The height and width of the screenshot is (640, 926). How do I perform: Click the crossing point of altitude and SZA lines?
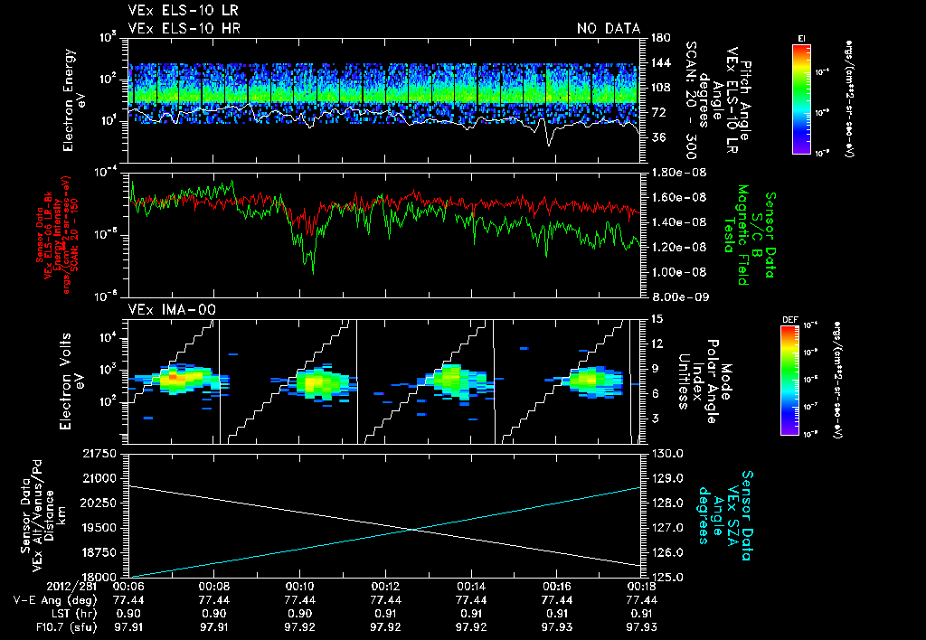[x=412, y=529]
